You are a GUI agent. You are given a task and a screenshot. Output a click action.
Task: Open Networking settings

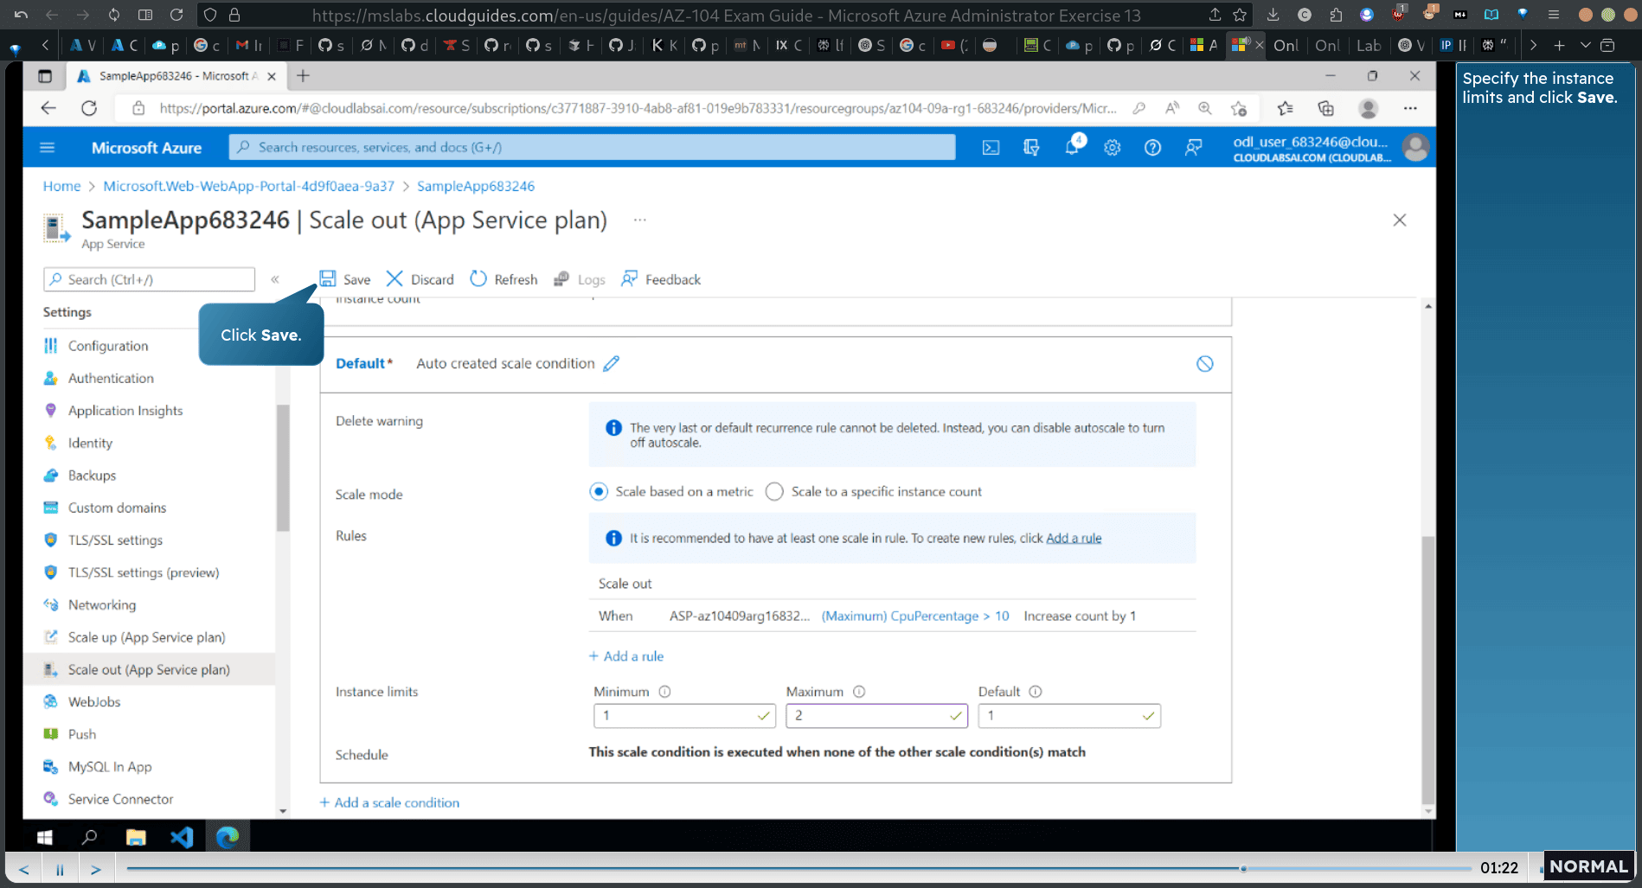(102, 605)
